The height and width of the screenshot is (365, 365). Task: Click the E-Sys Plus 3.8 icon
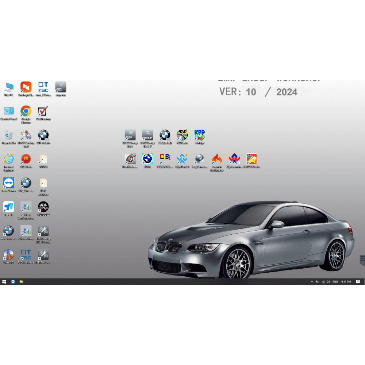click(x=182, y=159)
